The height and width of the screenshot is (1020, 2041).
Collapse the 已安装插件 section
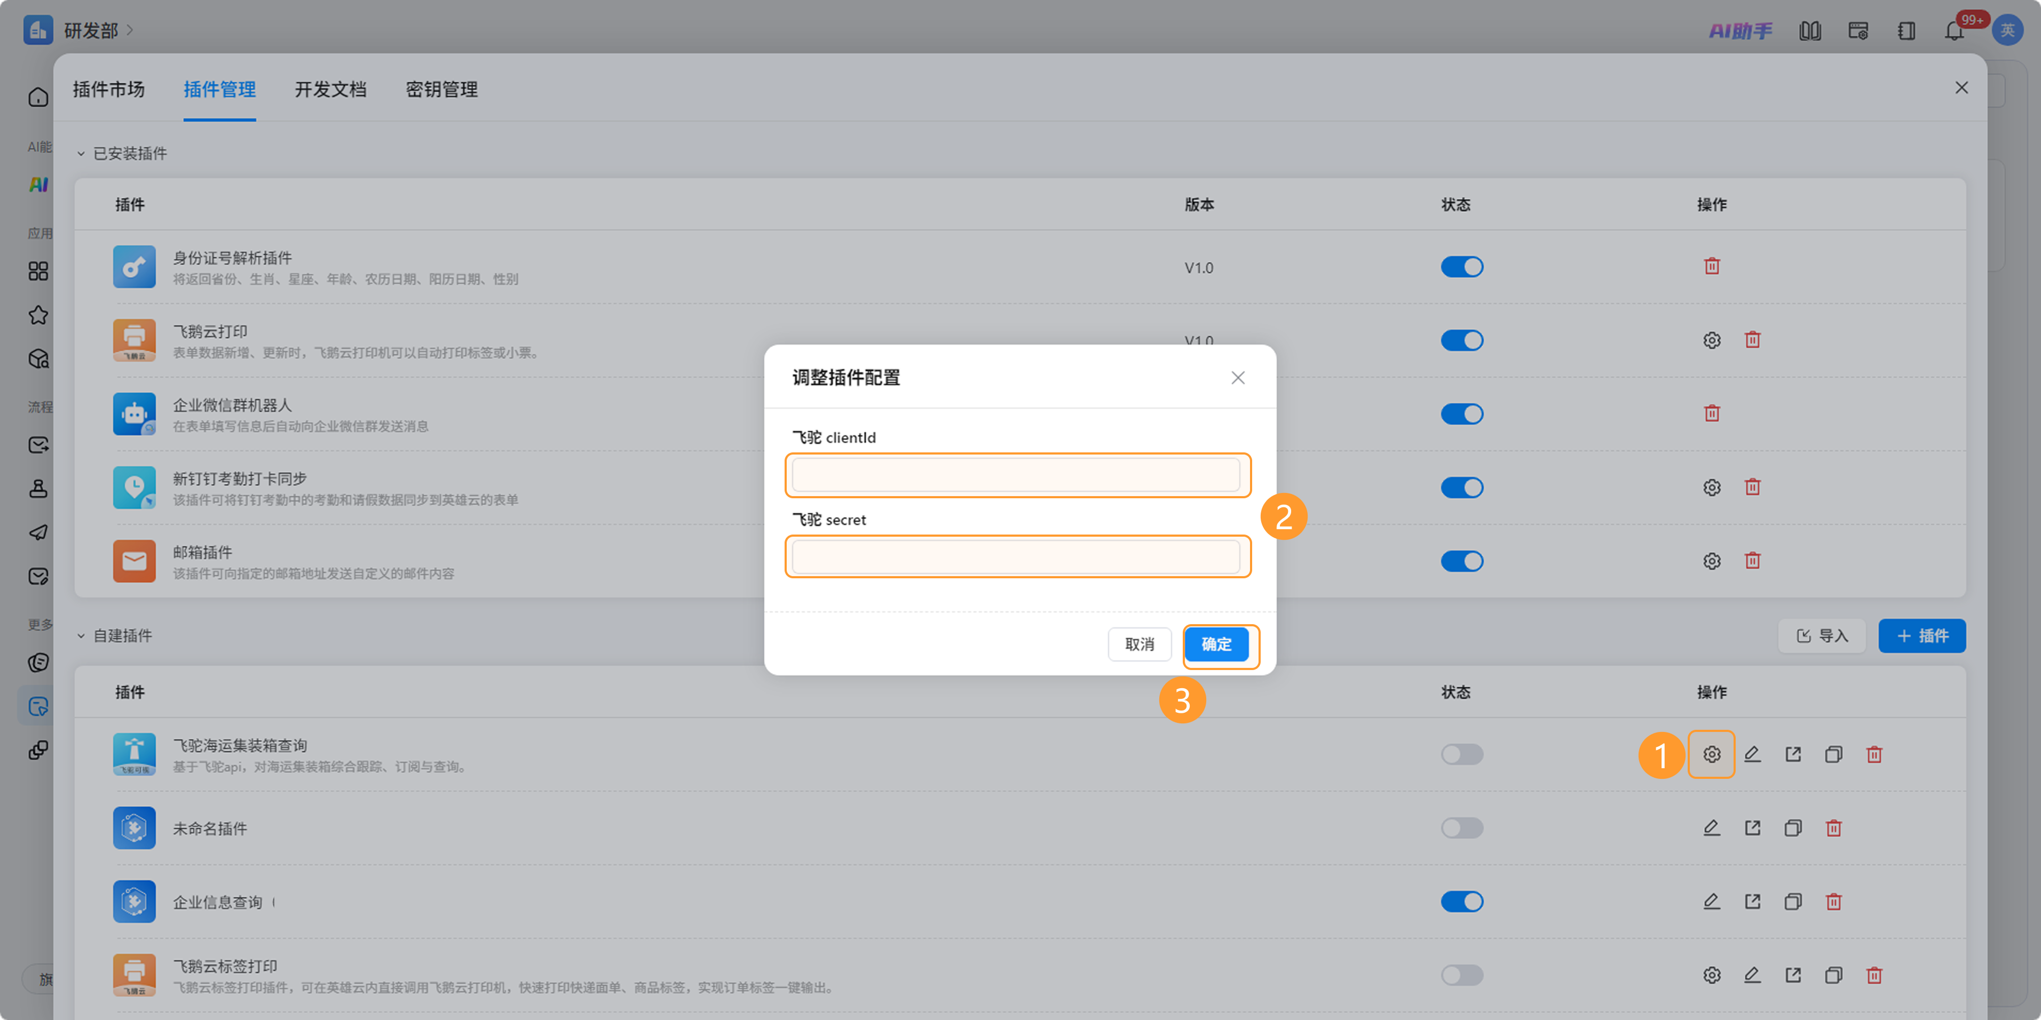pos(81,154)
